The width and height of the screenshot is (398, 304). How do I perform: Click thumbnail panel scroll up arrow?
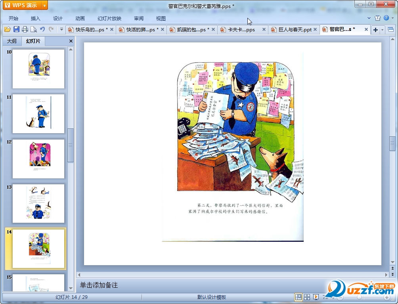71,50
